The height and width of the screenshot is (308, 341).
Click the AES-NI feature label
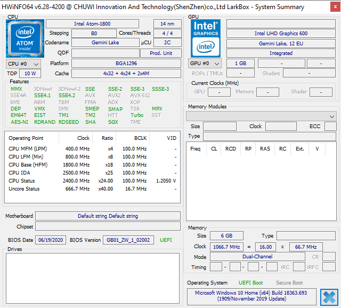(19, 122)
